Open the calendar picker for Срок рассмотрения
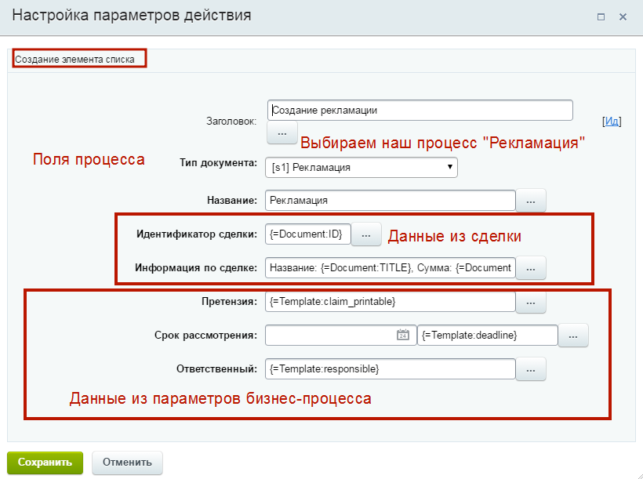This screenshot has height=479, width=643. (x=403, y=335)
